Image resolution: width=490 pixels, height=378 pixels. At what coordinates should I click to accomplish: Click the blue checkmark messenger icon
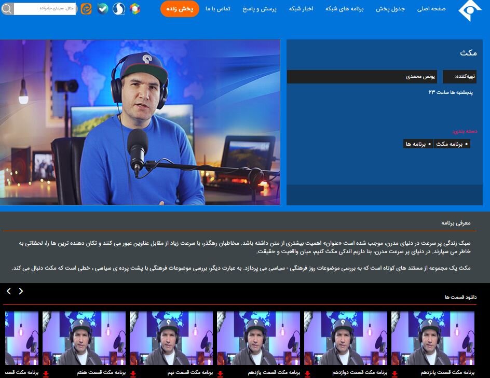coord(102,9)
